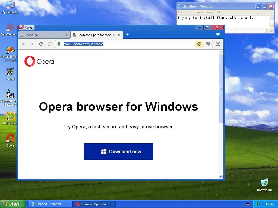Open Speed Dial grid icon in toolbar
The image size is (278, 208).
click(x=50, y=44)
